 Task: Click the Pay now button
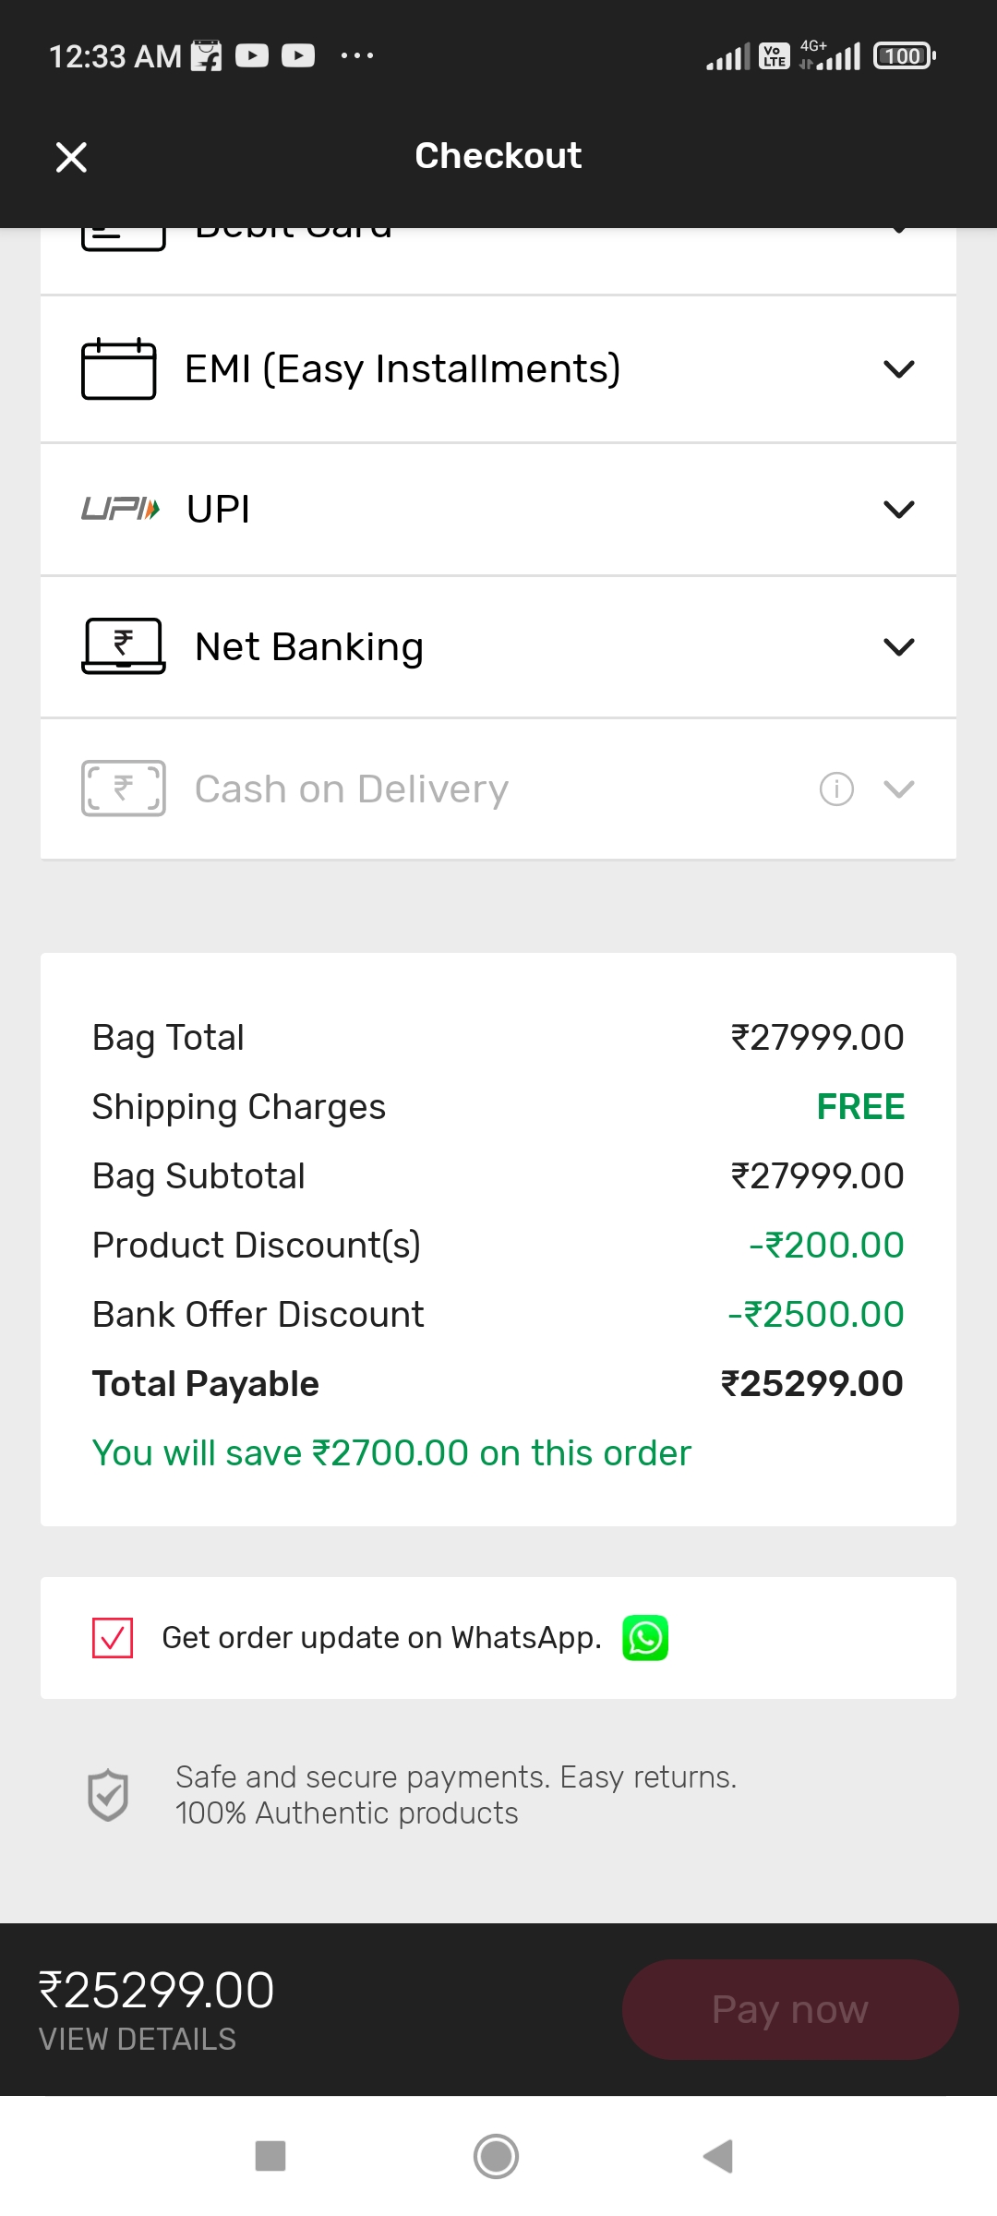pyautogui.click(x=790, y=2009)
